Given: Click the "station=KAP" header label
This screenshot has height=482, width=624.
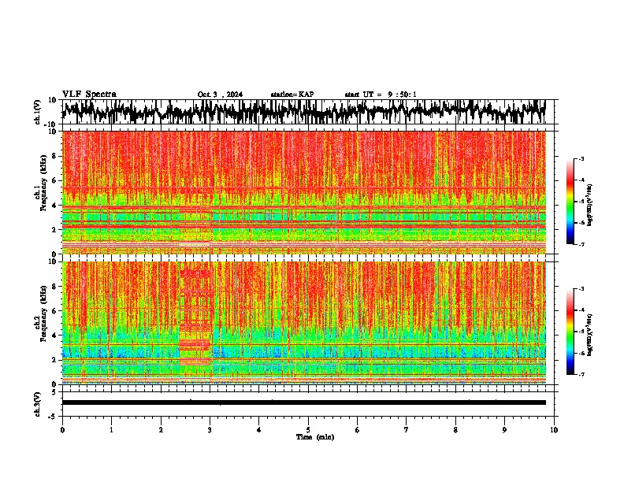Looking at the screenshot, I should (292, 95).
